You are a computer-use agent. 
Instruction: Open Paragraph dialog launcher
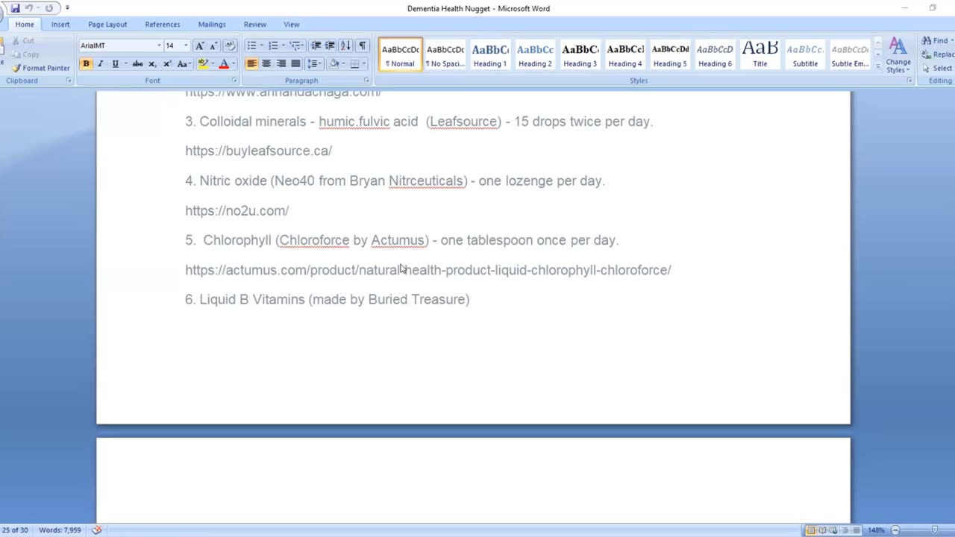[366, 81]
